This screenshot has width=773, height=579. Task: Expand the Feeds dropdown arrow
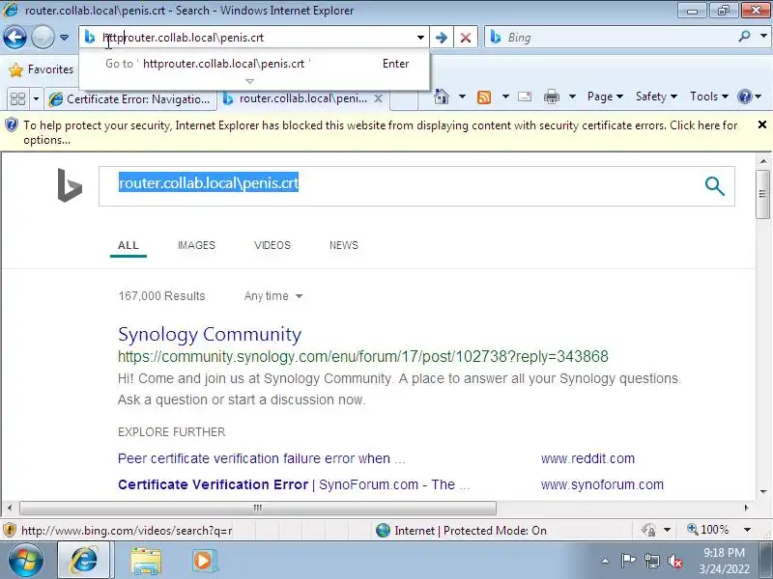(505, 96)
